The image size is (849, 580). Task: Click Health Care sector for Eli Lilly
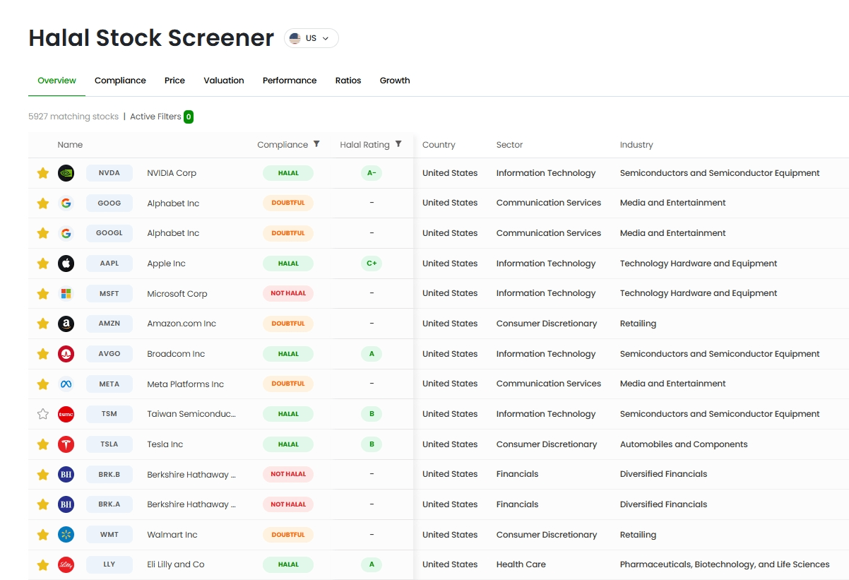point(521,564)
